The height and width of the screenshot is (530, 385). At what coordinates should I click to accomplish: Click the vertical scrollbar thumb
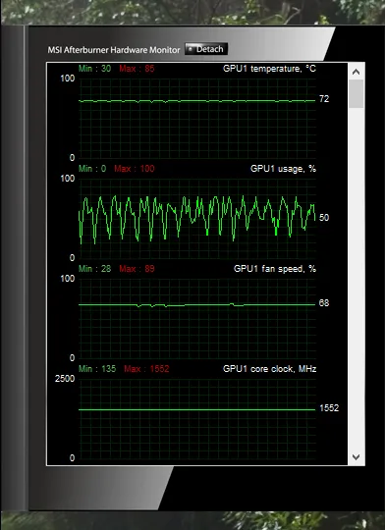coord(356,94)
